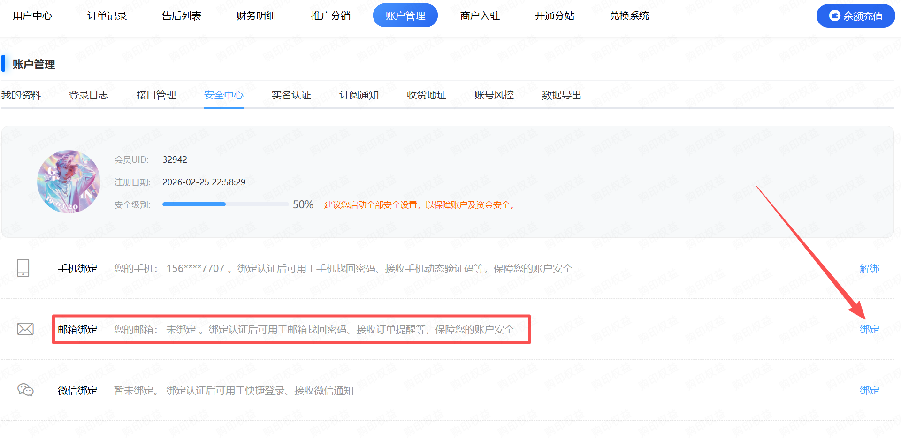This screenshot has height=439, width=901.
Task: Click the envelope icon next to 邮箱绑定
Action: (25, 329)
